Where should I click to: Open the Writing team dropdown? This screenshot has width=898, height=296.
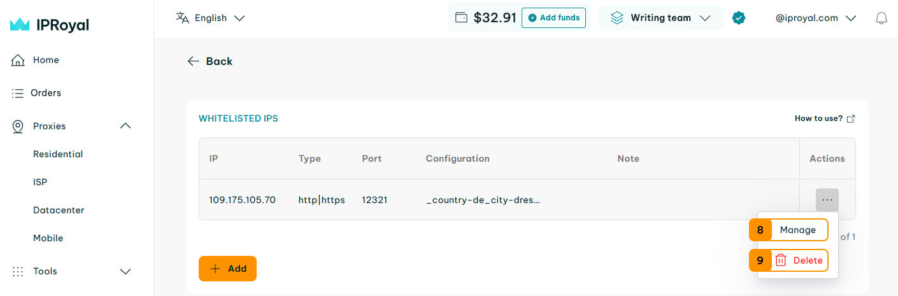[x=660, y=18]
